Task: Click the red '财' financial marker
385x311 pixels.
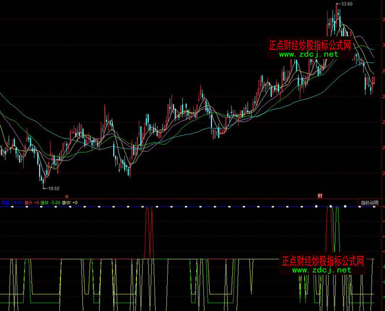Action: 319,195
